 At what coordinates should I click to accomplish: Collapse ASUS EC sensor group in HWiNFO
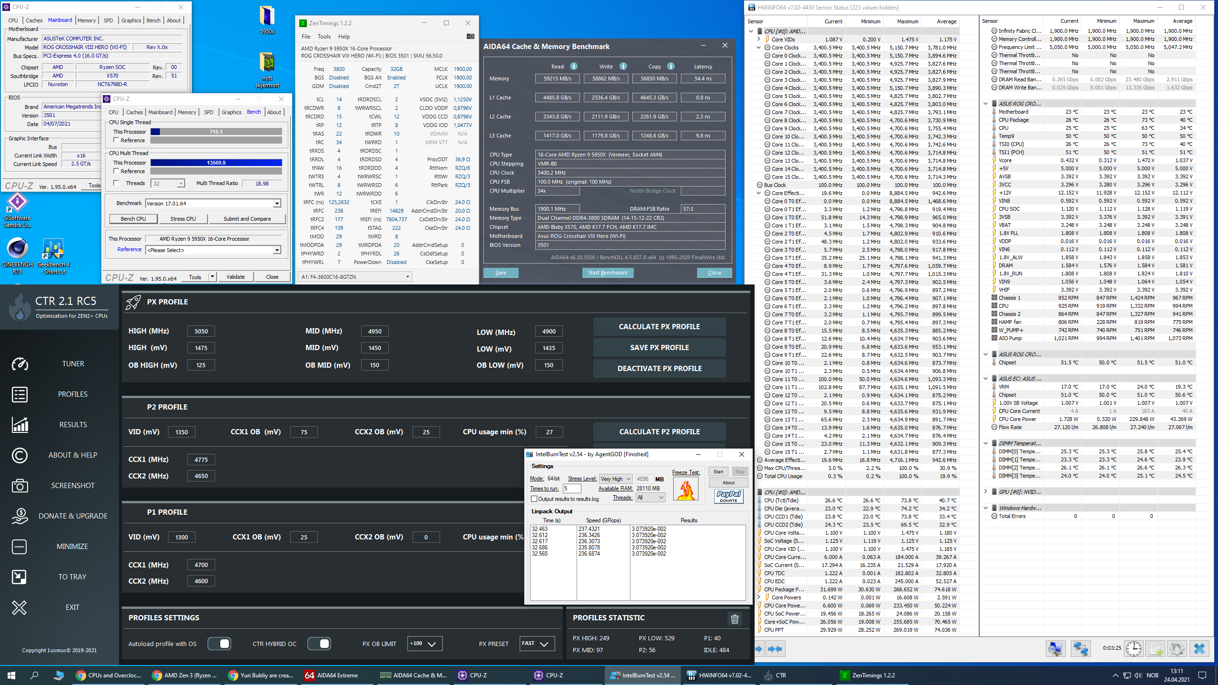tap(986, 379)
